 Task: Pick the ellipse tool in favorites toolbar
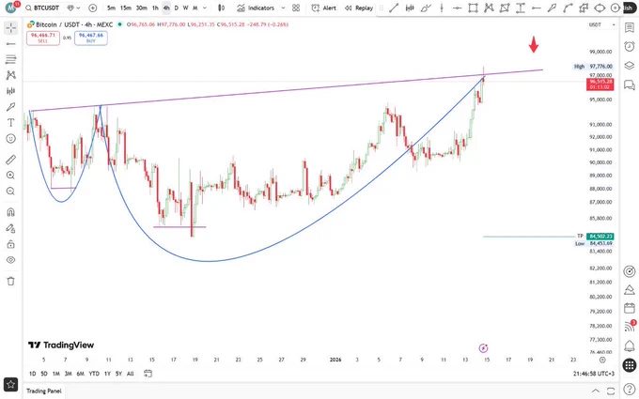point(600,8)
